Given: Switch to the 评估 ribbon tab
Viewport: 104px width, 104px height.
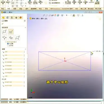Looking at the screenshot, I should (x=46, y=9).
